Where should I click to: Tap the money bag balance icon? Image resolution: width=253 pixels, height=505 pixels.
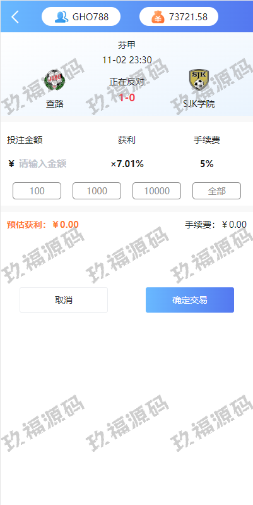point(158,16)
